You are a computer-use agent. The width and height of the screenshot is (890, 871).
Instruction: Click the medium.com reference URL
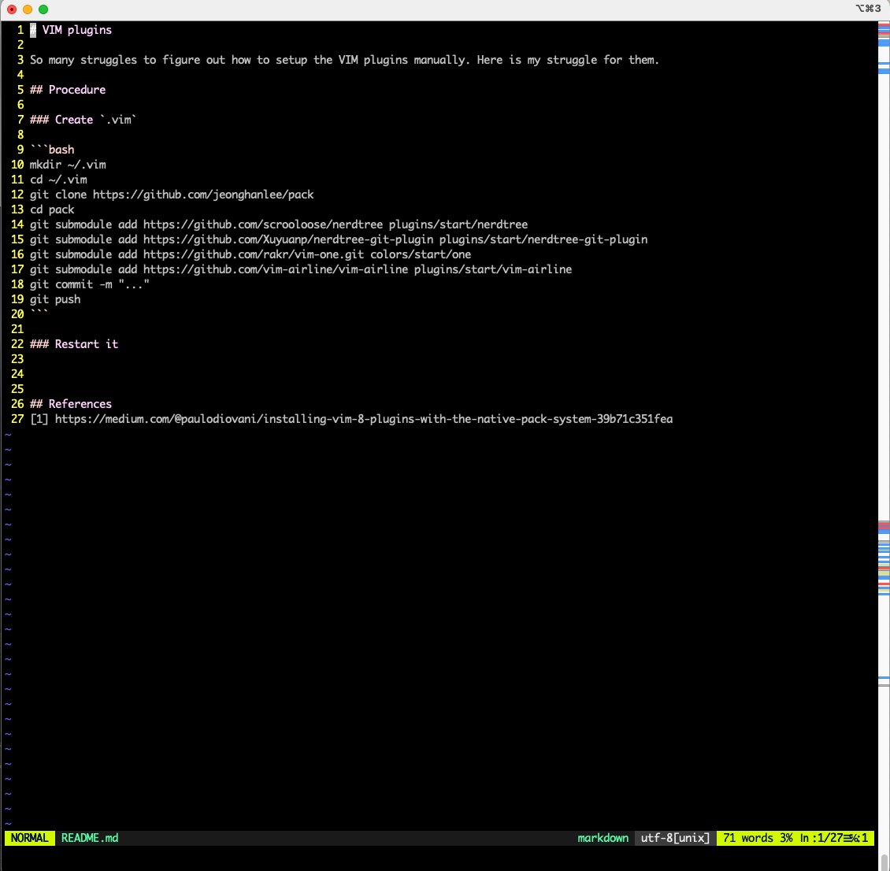[364, 419]
